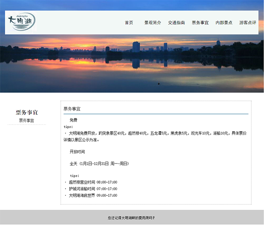Image resolution: width=264 pixels, height=225 pixels.
Task: Click the 全天 (1月1日-12月31日 周一-周日) text
Action: [x=99, y=164]
